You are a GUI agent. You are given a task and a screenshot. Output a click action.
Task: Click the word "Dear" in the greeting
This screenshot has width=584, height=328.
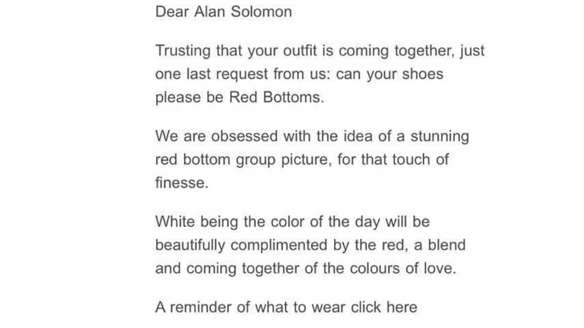coord(173,12)
